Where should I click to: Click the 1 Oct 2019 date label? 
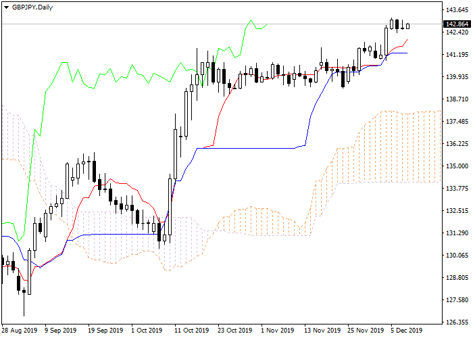pyautogui.click(x=147, y=331)
